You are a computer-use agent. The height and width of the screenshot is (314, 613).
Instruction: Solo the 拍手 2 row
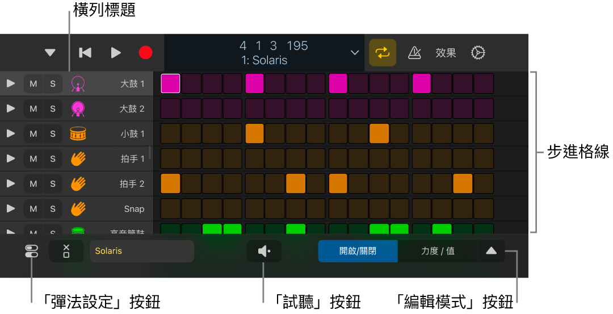coord(53,184)
